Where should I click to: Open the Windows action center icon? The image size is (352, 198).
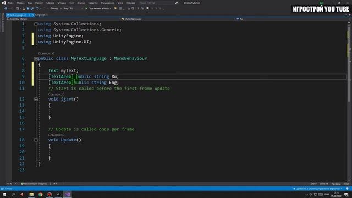(x=346, y=194)
